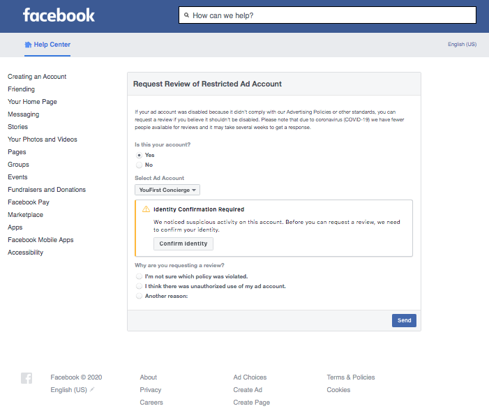The image size is (489, 420).
Task: Click the How can we help search field
Action: pyautogui.click(x=327, y=15)
